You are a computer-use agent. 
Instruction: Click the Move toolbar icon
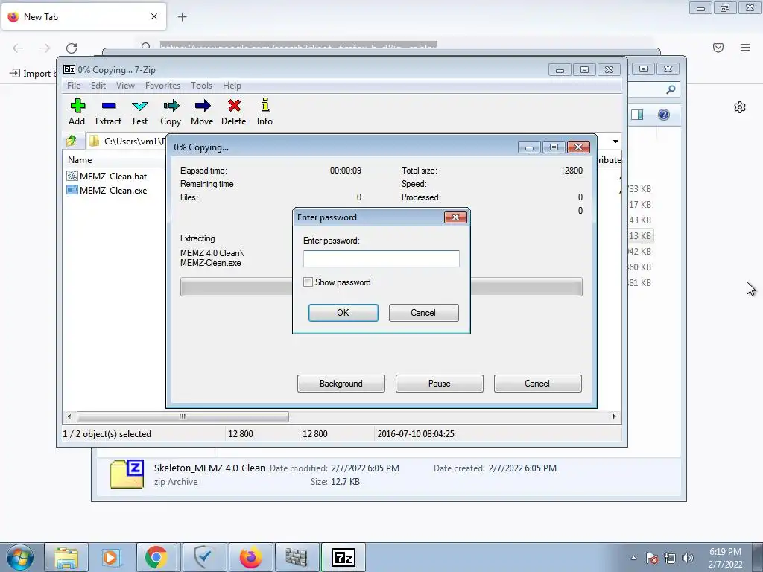[202, 112]
